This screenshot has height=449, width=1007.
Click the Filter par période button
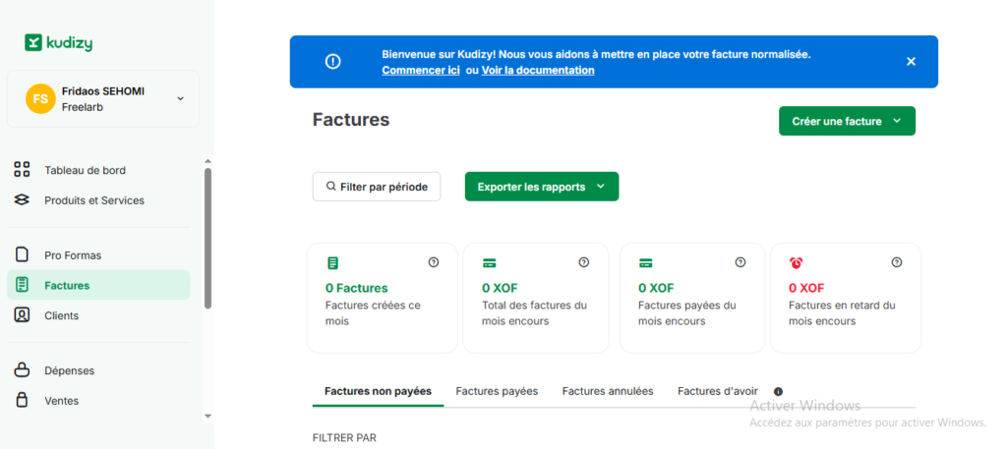[x=376, y=187]
